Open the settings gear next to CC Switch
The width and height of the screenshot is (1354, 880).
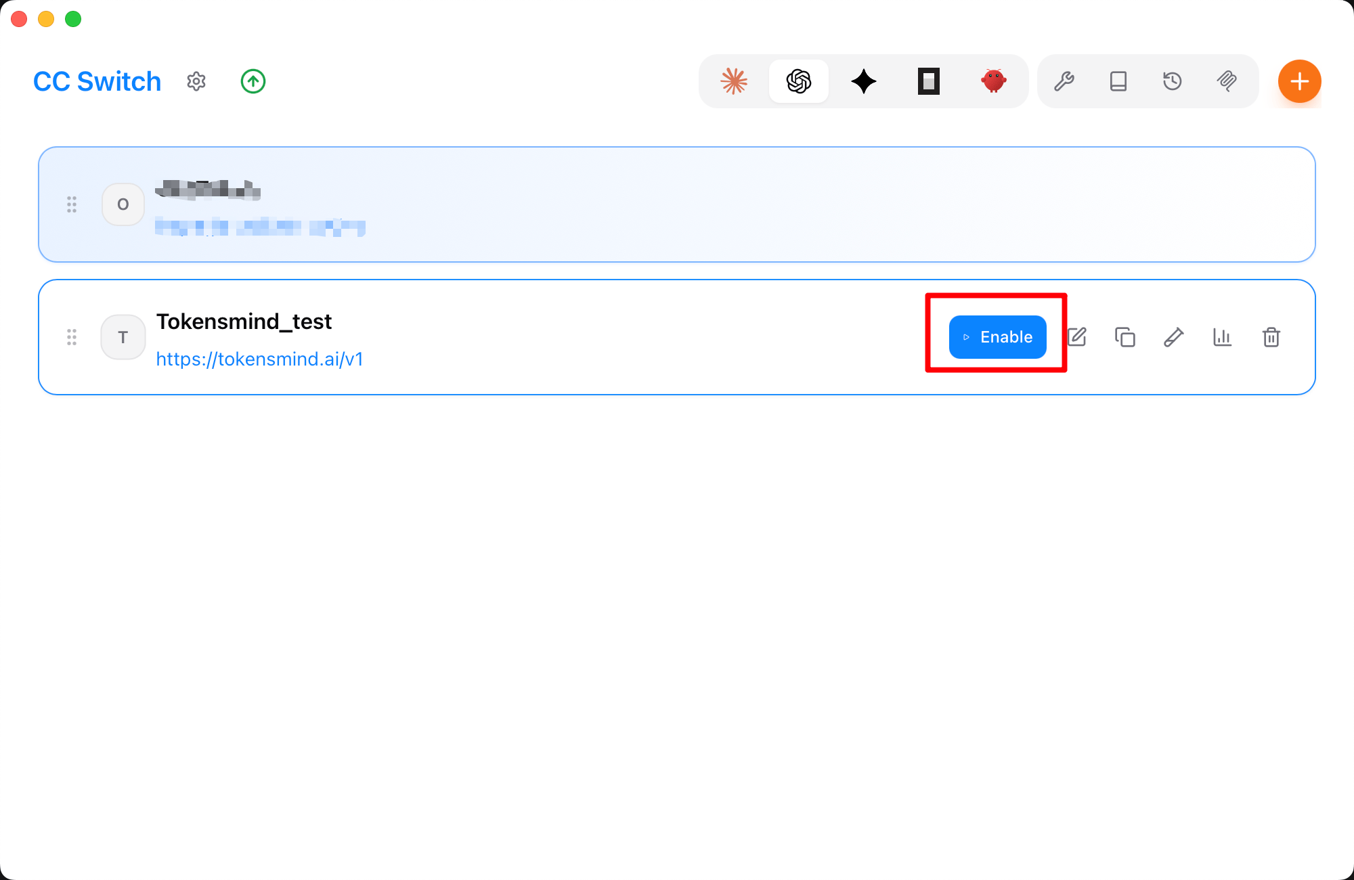[196, 81]
